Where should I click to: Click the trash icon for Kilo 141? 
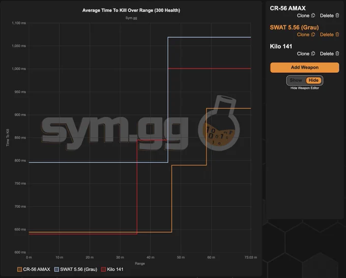tap(337, 53)
